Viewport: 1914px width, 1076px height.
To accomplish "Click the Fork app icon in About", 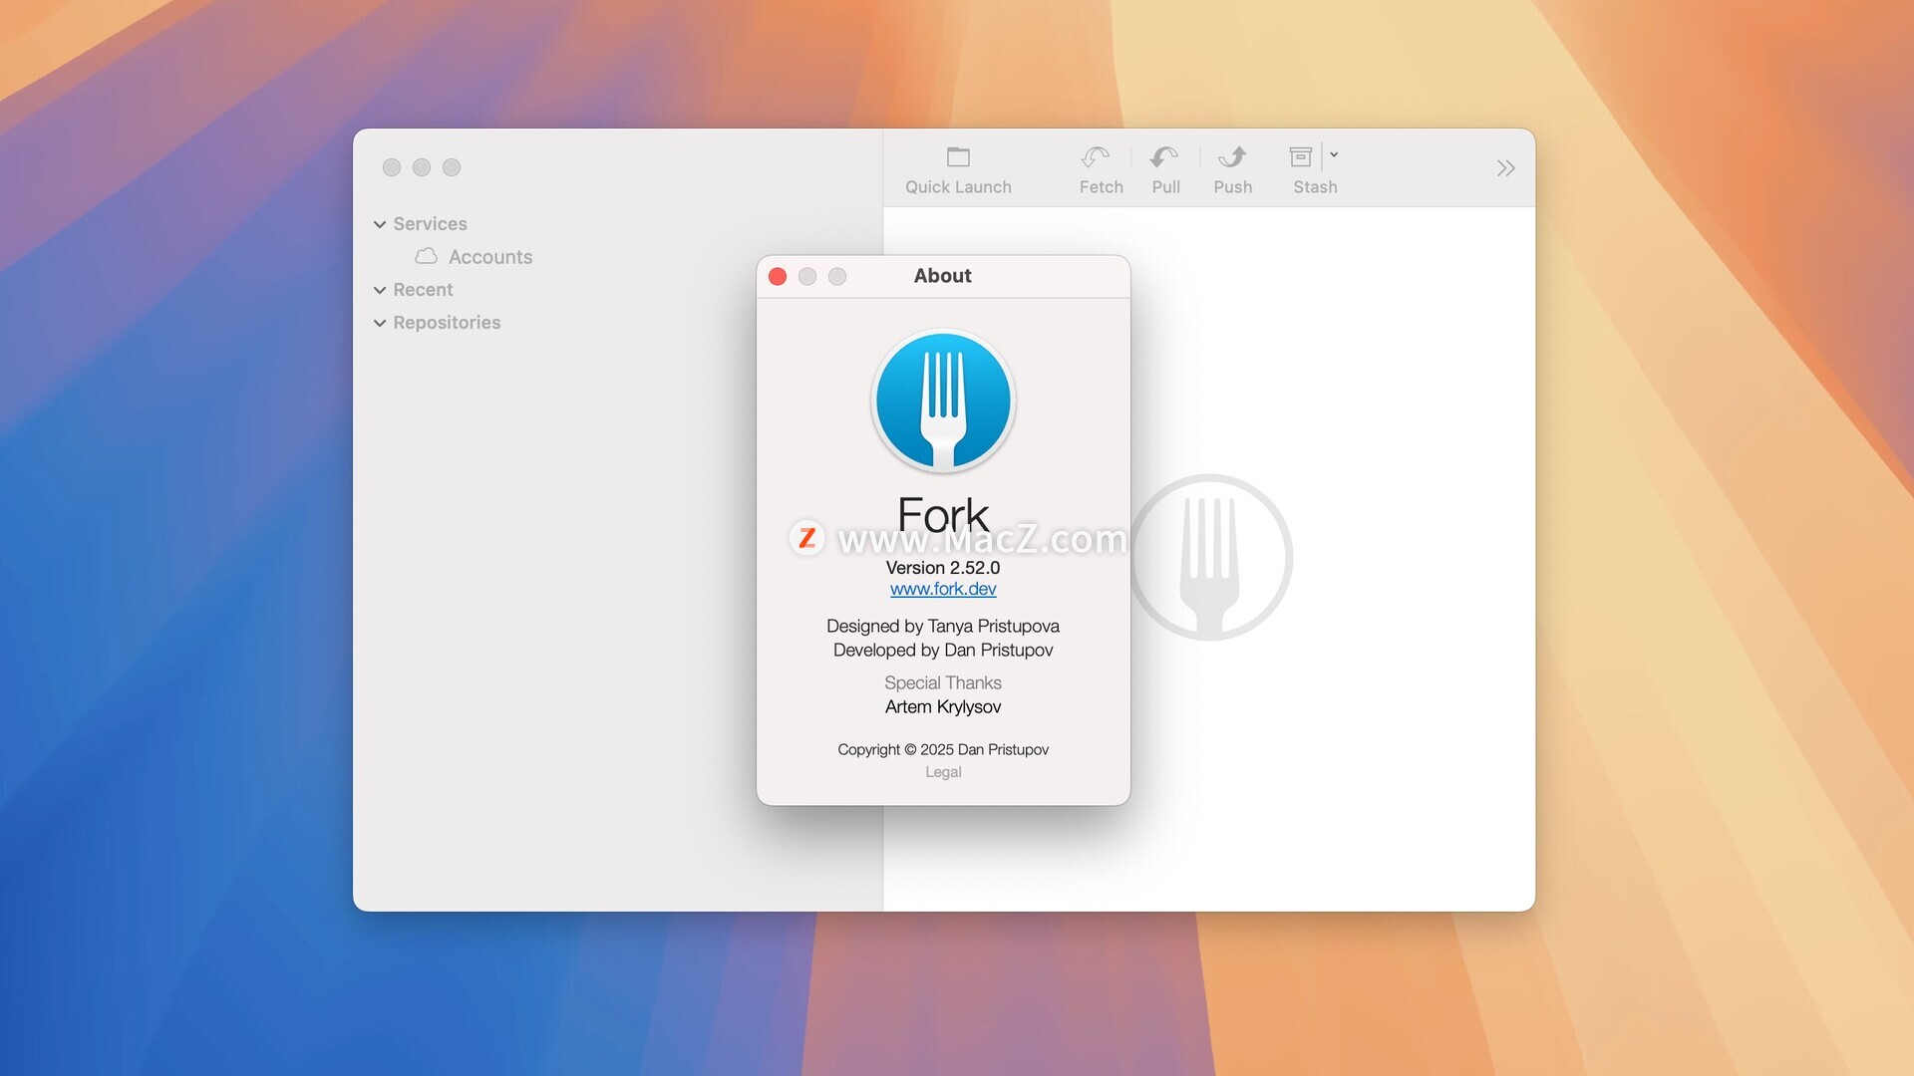I will pos(943,401).
